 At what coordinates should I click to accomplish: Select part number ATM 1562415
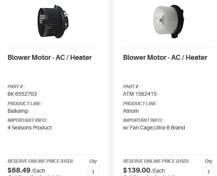click(x=140, y=94)
